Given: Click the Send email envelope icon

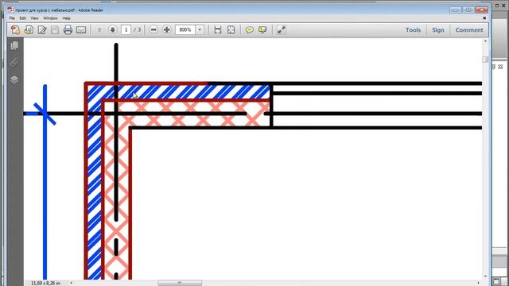Looking at the screenshot, I should click(x=81, y=30).
